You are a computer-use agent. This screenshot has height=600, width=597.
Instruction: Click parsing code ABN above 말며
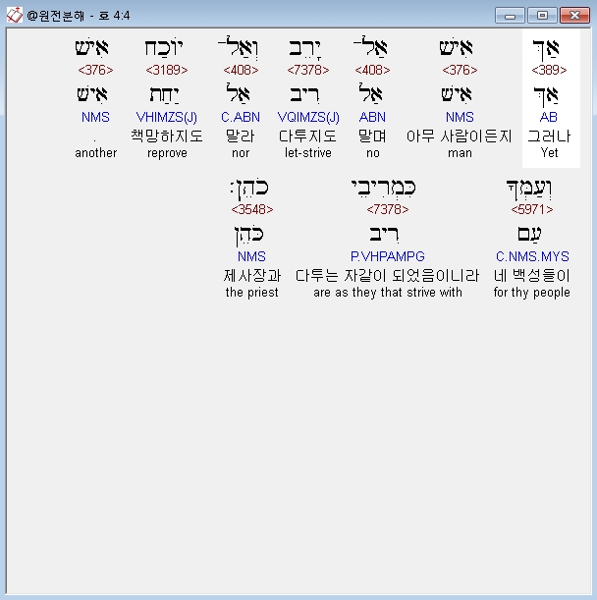tap(372, 117)
